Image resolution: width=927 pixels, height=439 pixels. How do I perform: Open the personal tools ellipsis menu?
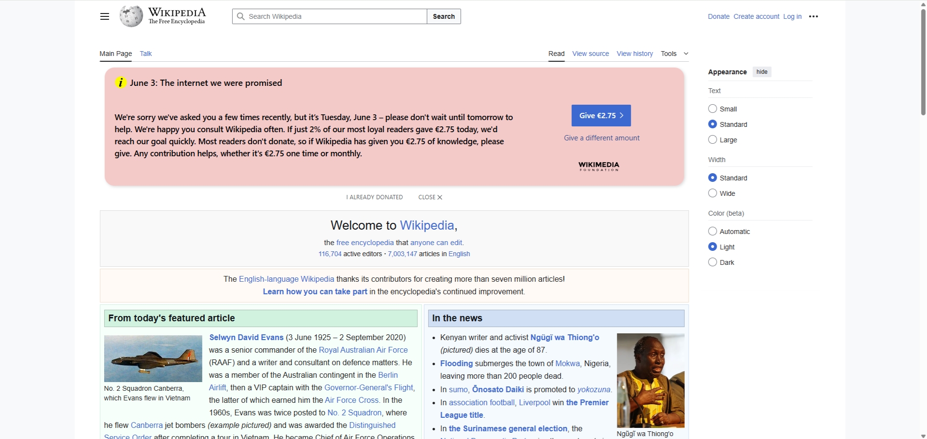(x=814, y=16)
